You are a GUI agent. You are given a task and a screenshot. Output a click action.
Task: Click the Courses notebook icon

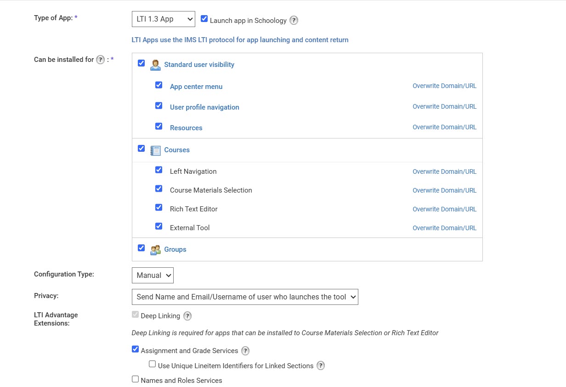[155, 150]
